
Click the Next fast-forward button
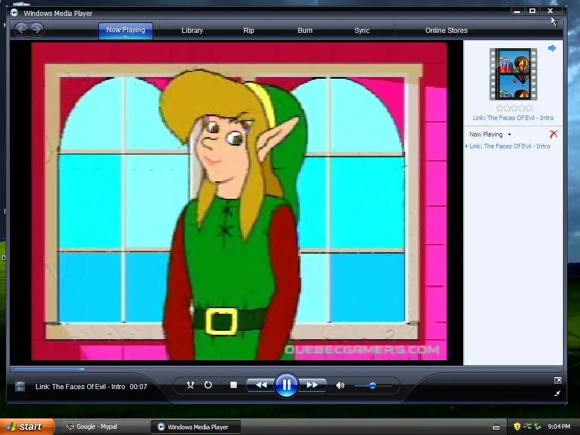[313, 385]
